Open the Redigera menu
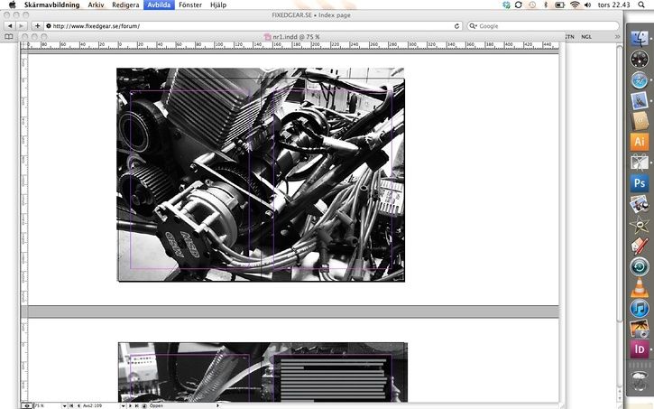The image size is (654, 409). 125,5
